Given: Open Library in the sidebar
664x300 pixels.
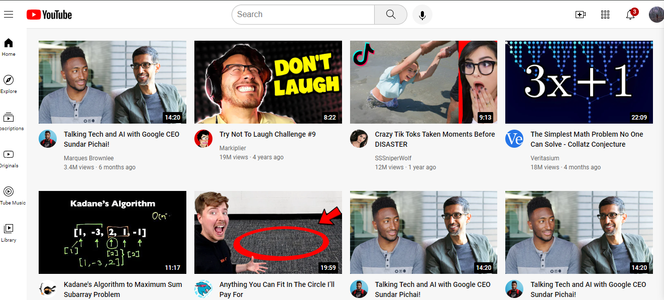Looking at the screenshot, I should tap(9, 232).
